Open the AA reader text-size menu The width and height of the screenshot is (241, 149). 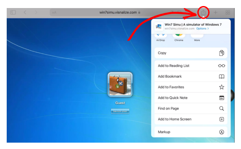pos(54,12)
